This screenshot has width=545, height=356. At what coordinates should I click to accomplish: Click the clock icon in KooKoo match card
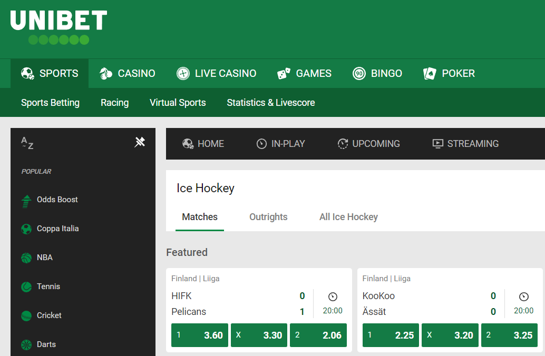pyautogui.click(x=524, y=296)
